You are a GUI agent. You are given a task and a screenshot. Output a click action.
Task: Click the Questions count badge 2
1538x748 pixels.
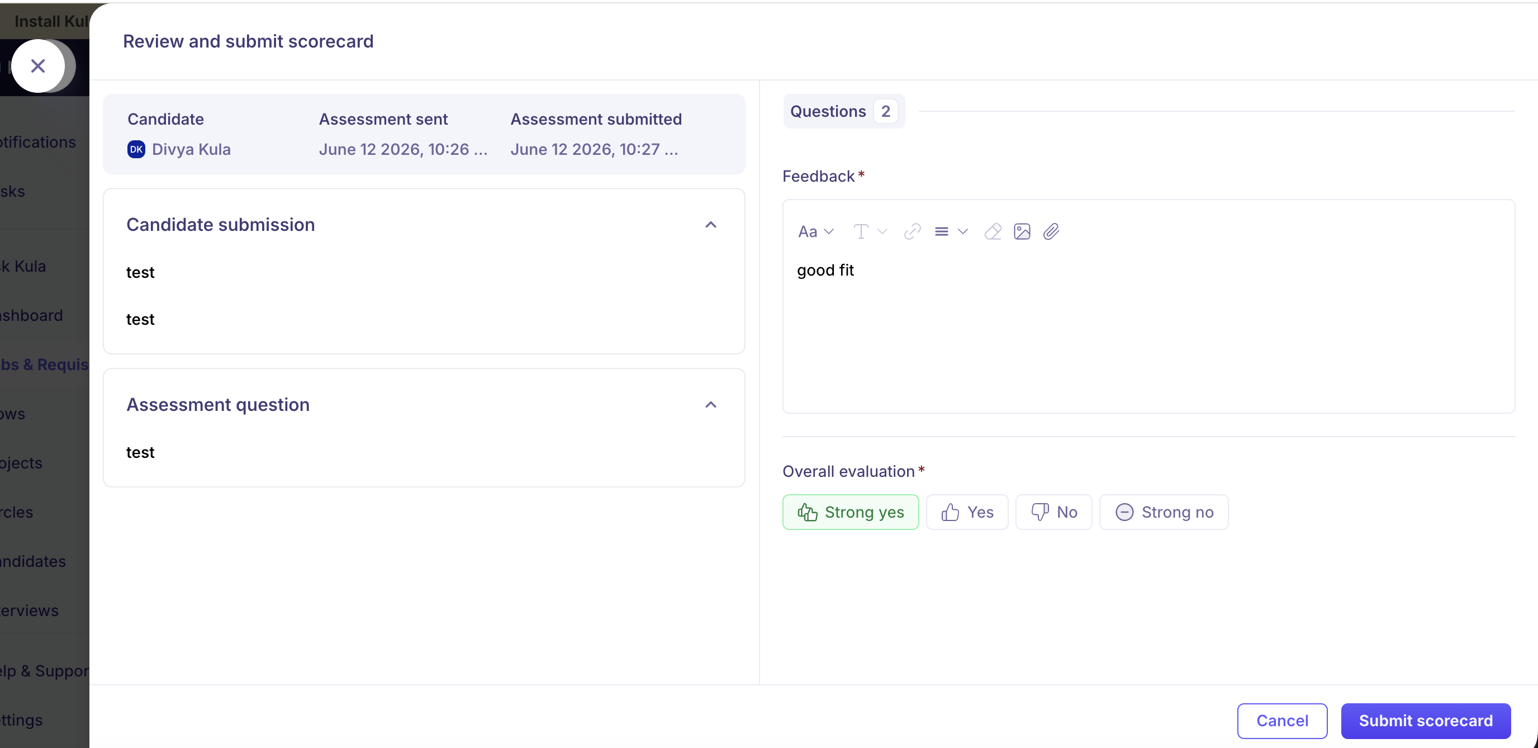pyautogui.click(x=885, y=111)
